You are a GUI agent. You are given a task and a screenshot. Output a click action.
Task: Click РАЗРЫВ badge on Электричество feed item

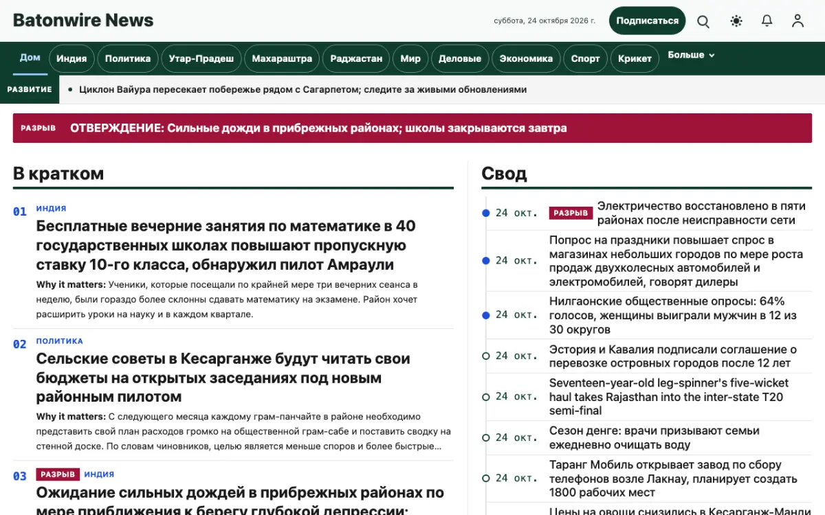point(571,213)
